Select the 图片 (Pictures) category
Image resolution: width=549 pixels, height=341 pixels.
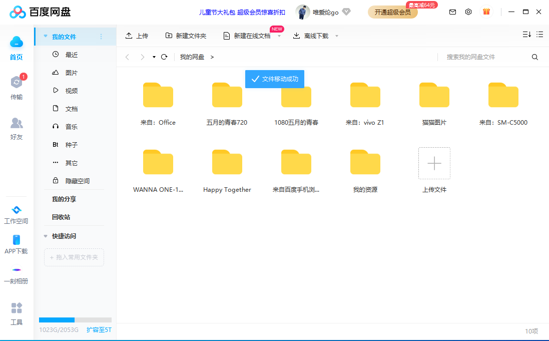pos(73,72)
